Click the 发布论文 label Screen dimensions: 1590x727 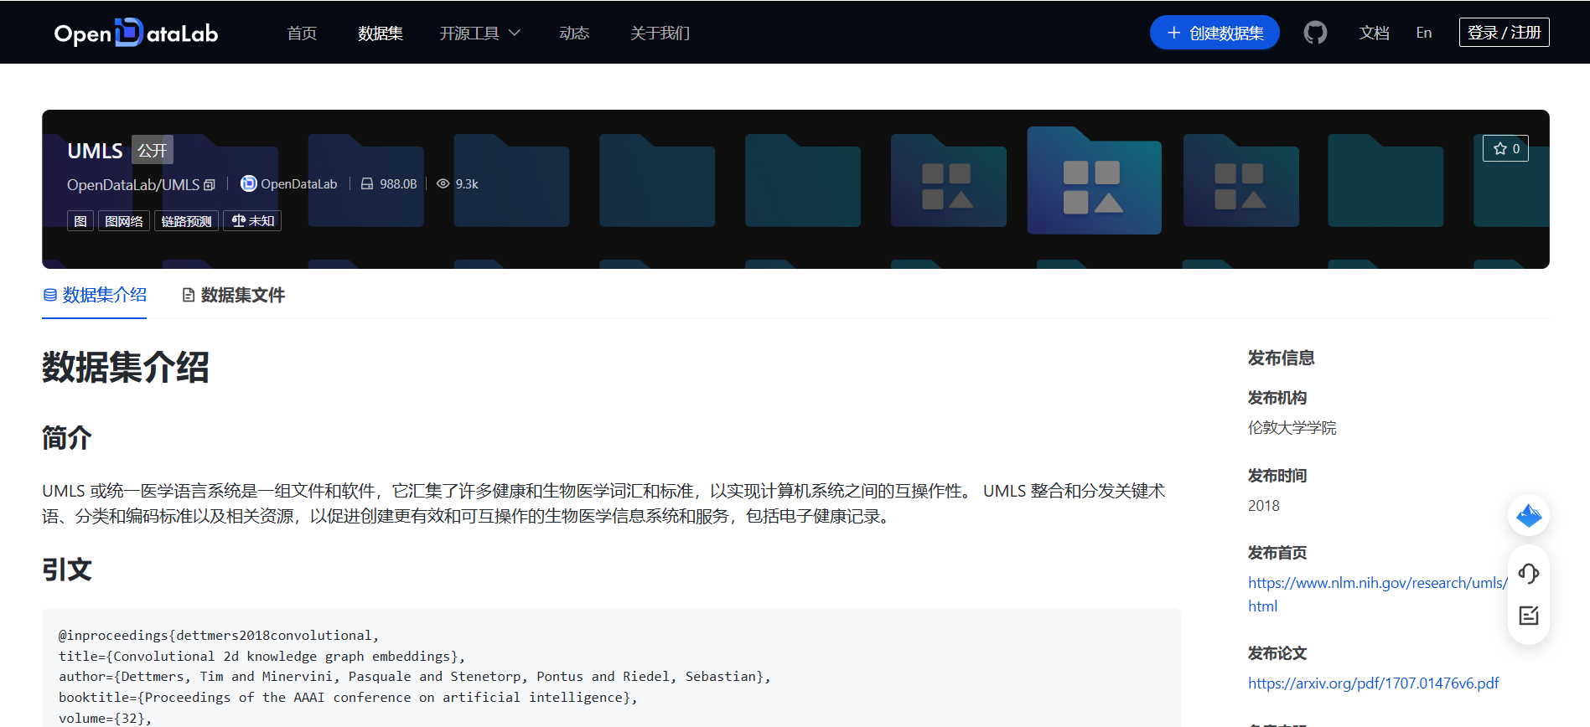[x=1277, y=652]
